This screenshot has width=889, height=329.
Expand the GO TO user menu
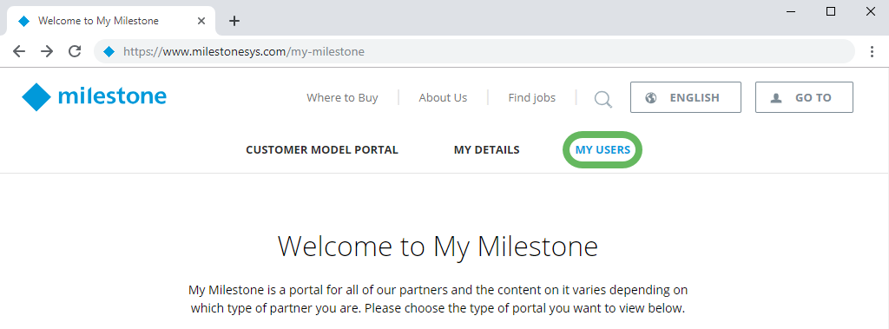click(x=804, y=97)
